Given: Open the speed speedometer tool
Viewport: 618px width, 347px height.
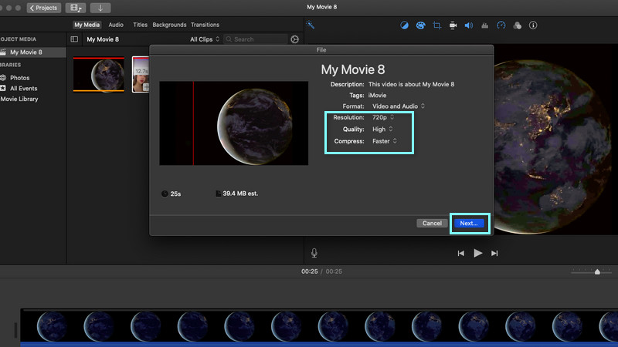Looking at the screenshot, I should (x=501, y=25).
